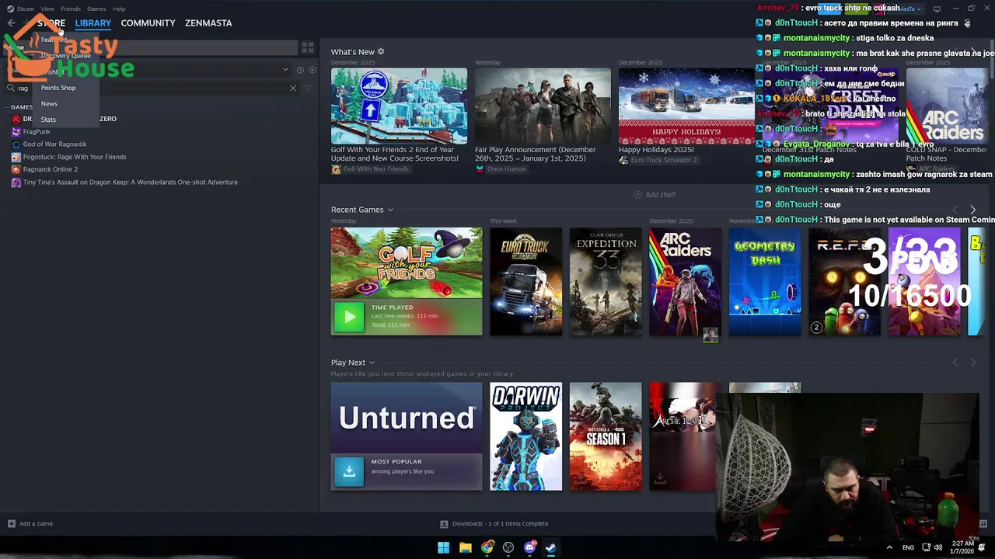
Task: Open Fair Play Announcement news item
Action: [543, 106]
